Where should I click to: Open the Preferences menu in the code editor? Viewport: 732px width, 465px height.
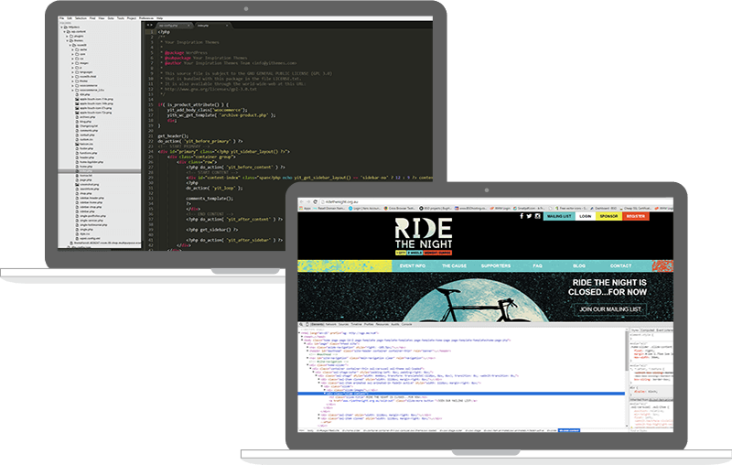(x=146, y=18)
